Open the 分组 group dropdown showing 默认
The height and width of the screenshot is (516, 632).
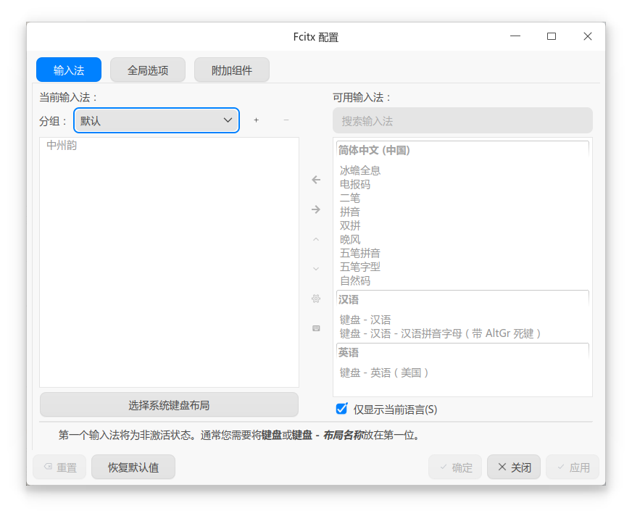tap(157, 120)
